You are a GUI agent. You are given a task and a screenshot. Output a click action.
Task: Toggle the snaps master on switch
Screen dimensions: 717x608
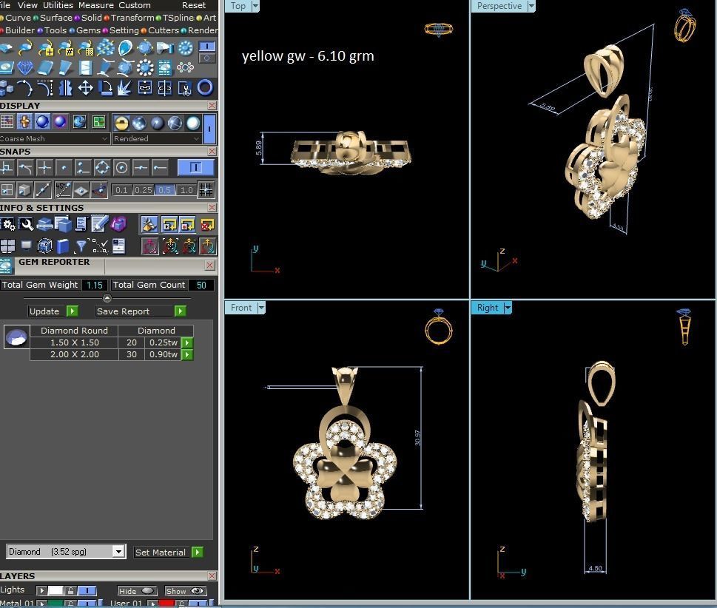[x=195, y=168]
